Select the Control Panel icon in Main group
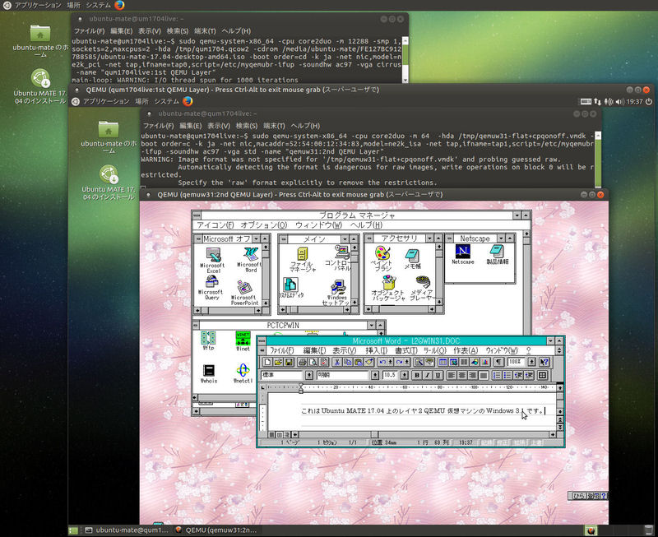The height and width of the screenshot is (537, 658). (341, 258)
